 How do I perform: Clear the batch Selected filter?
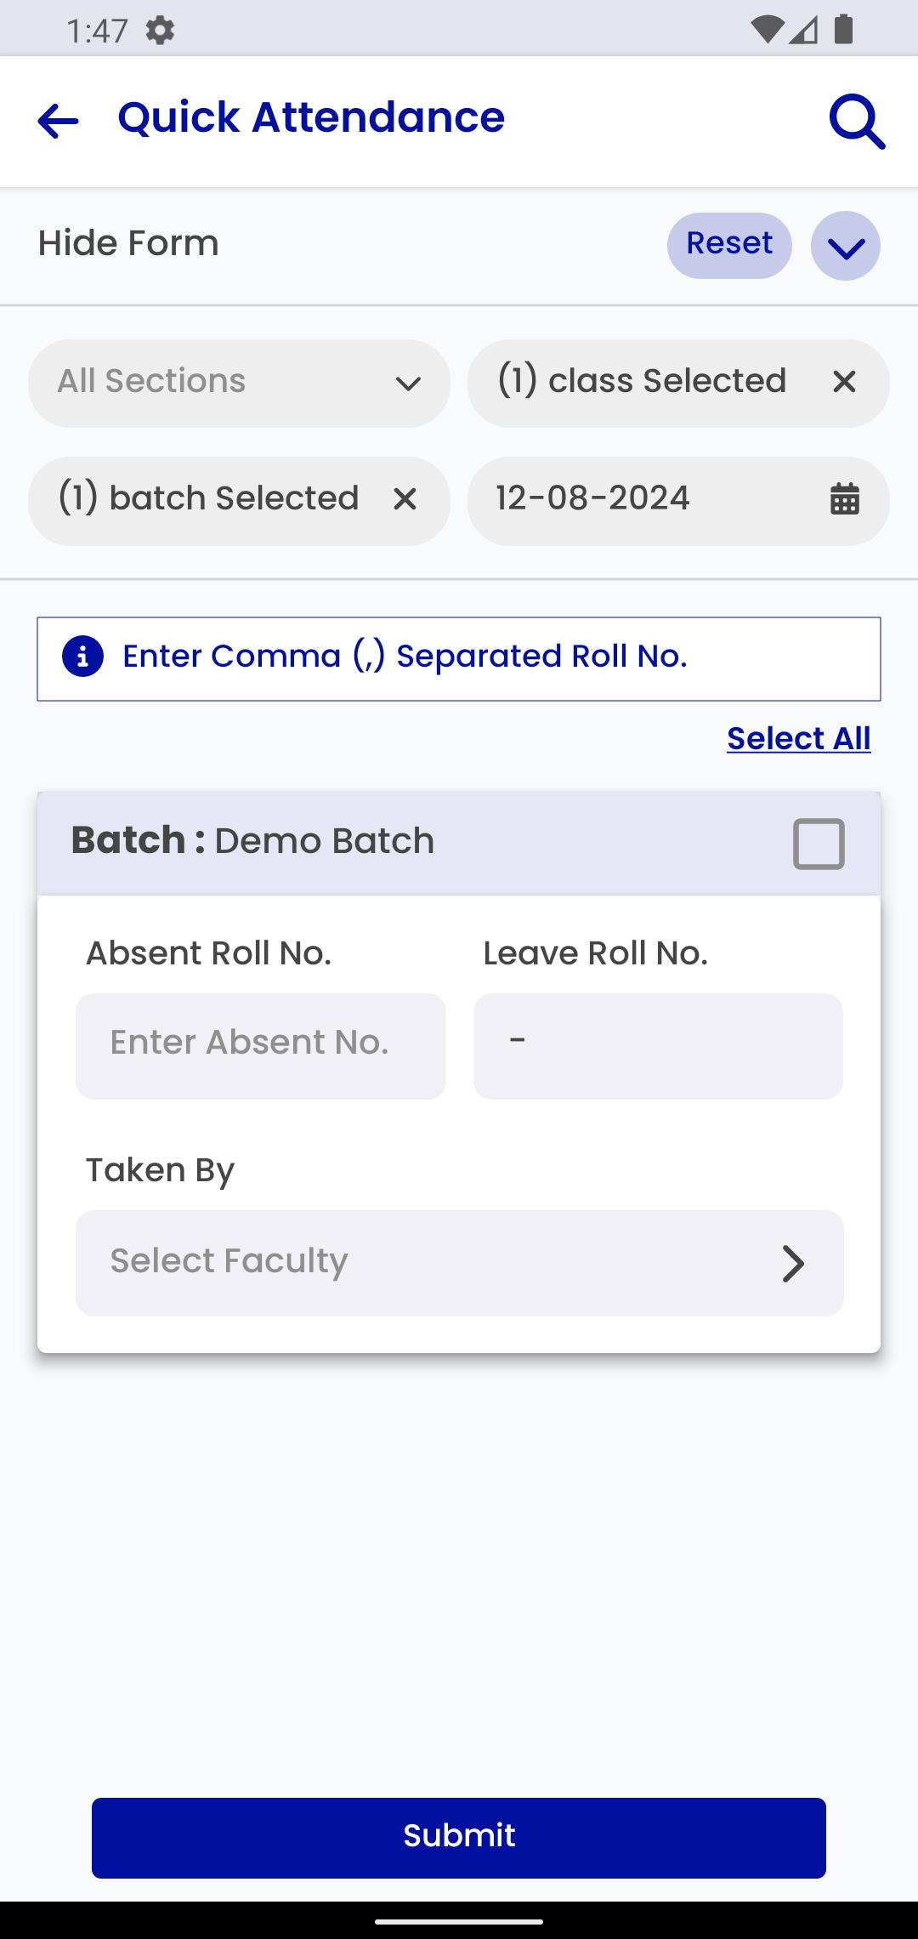pos(405,499)
